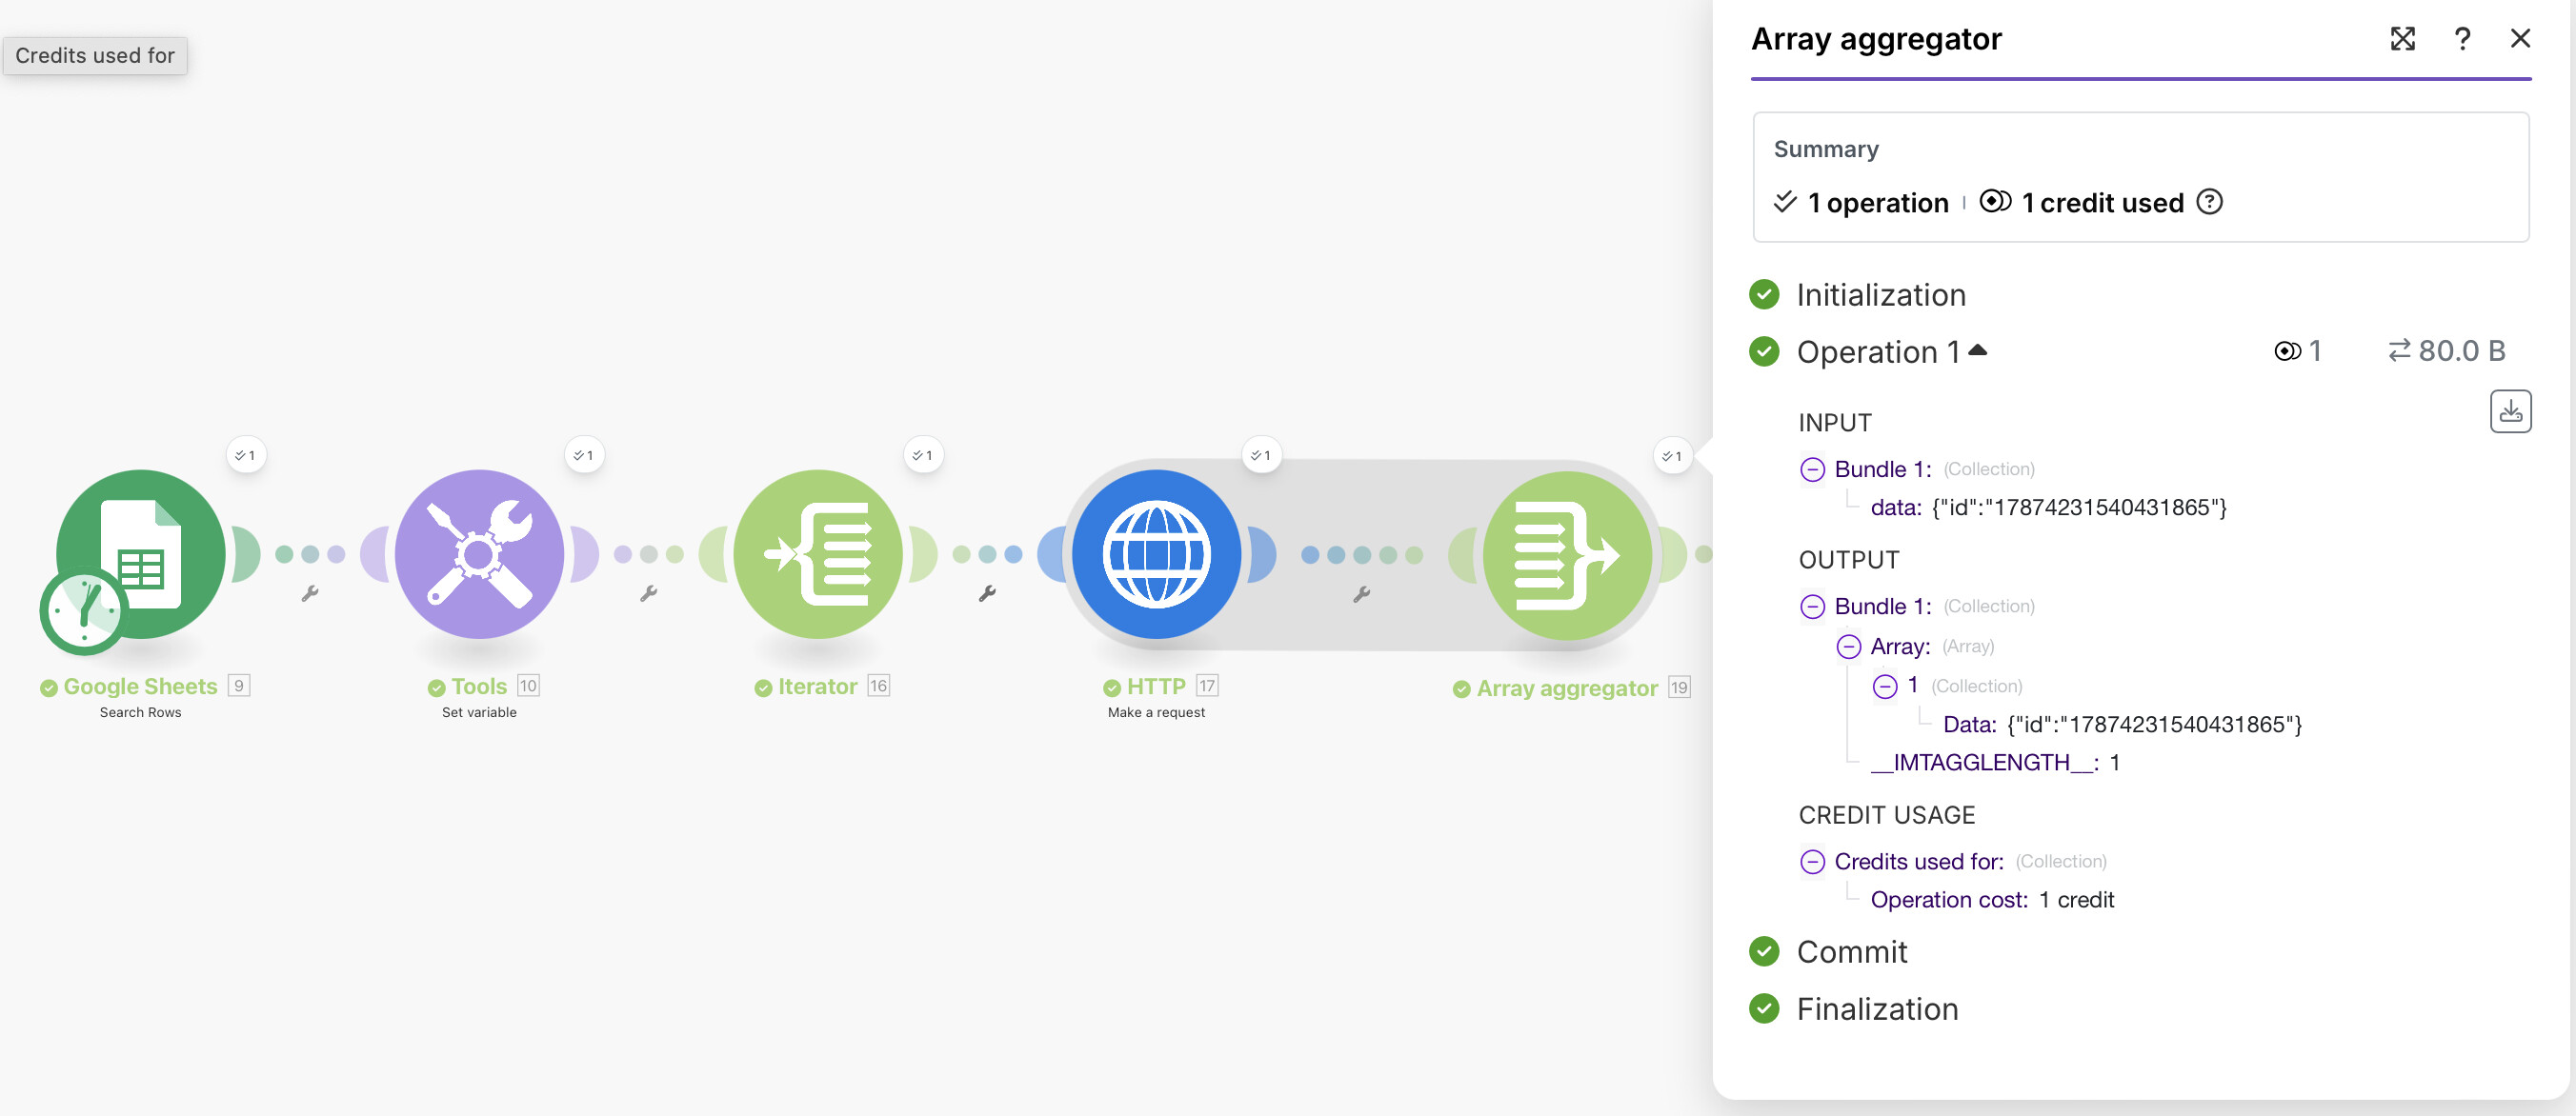Close the Array aggregator panel
The height and width of the screenshot is (1116, 2576).
2520,39
